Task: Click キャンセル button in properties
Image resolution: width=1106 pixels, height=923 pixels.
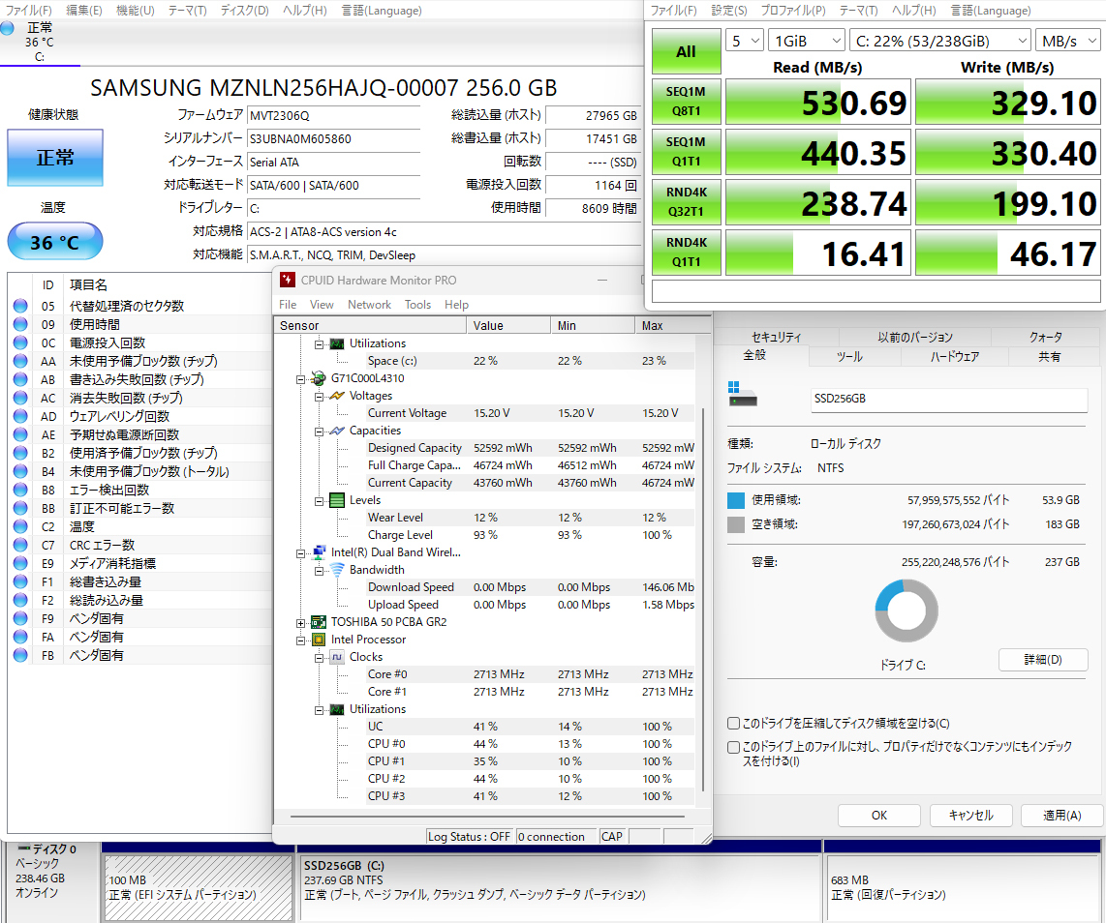Action: pos(970,816)
